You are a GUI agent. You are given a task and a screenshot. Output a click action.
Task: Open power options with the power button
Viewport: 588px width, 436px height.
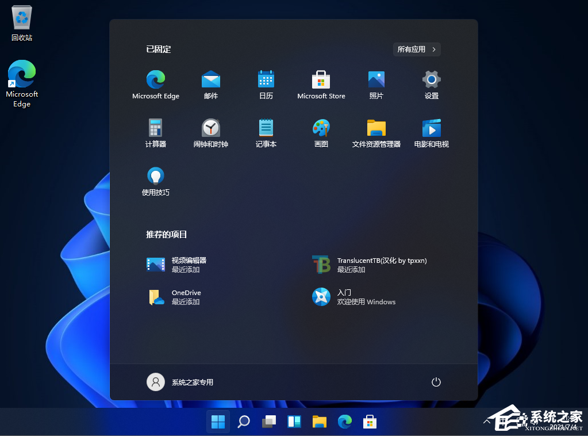[x=435, y=381]
